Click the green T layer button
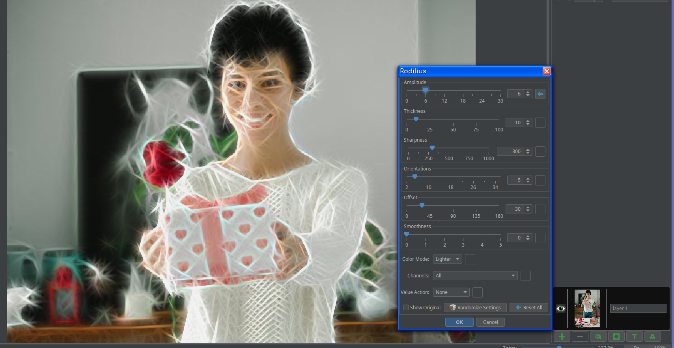This screenshot has width=674, height=348. coord(635,337)
